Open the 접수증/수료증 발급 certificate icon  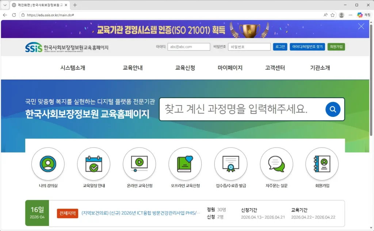231,164
